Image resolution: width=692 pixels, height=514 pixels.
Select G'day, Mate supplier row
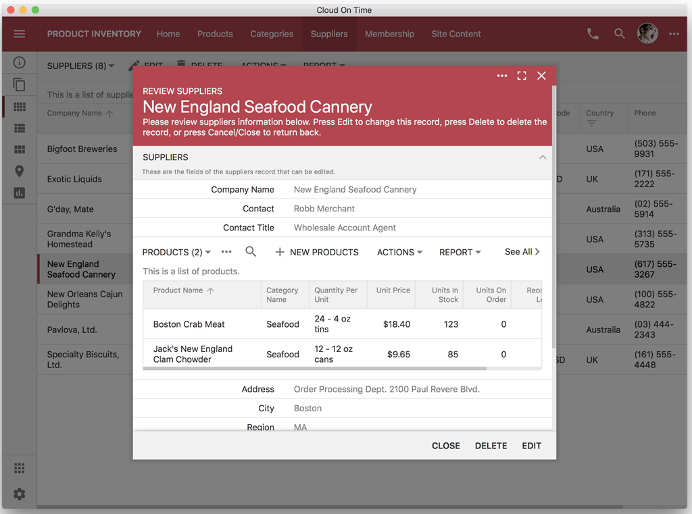pos(84,209)
